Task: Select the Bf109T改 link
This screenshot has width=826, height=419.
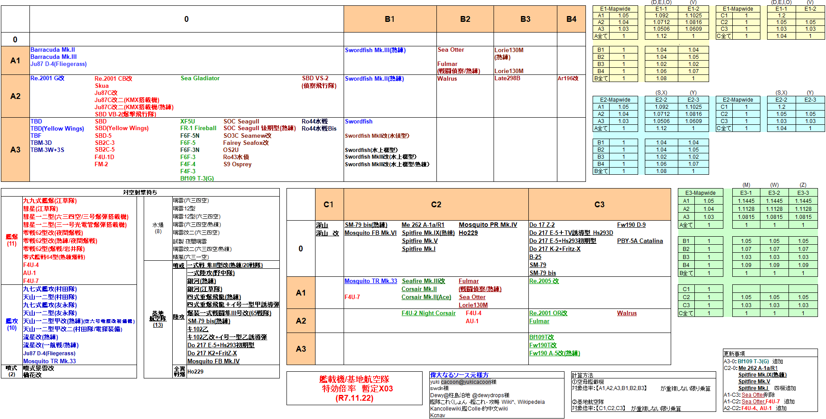Action: [x=541, y=337]
